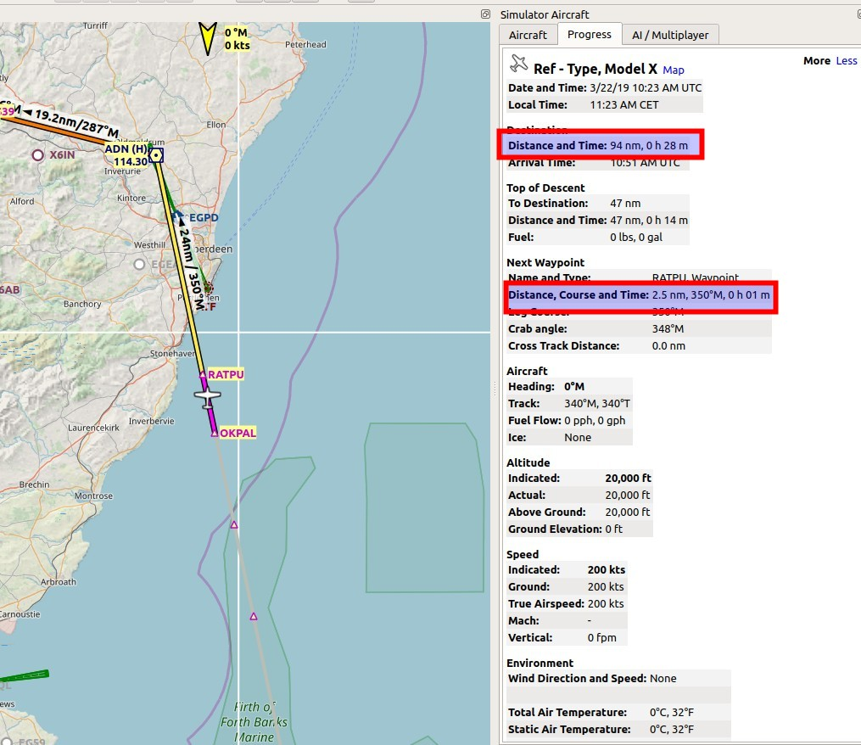This screenshot has width=861, height=745.
Task: Click the Above Ground 20,000 ft value
Action: pyautogui.click(x=628, y=513)
